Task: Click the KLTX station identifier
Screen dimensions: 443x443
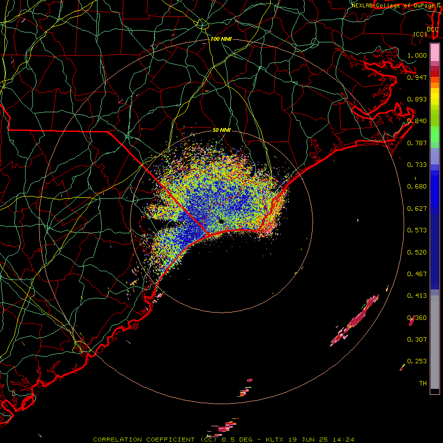Action: (276, 440)
